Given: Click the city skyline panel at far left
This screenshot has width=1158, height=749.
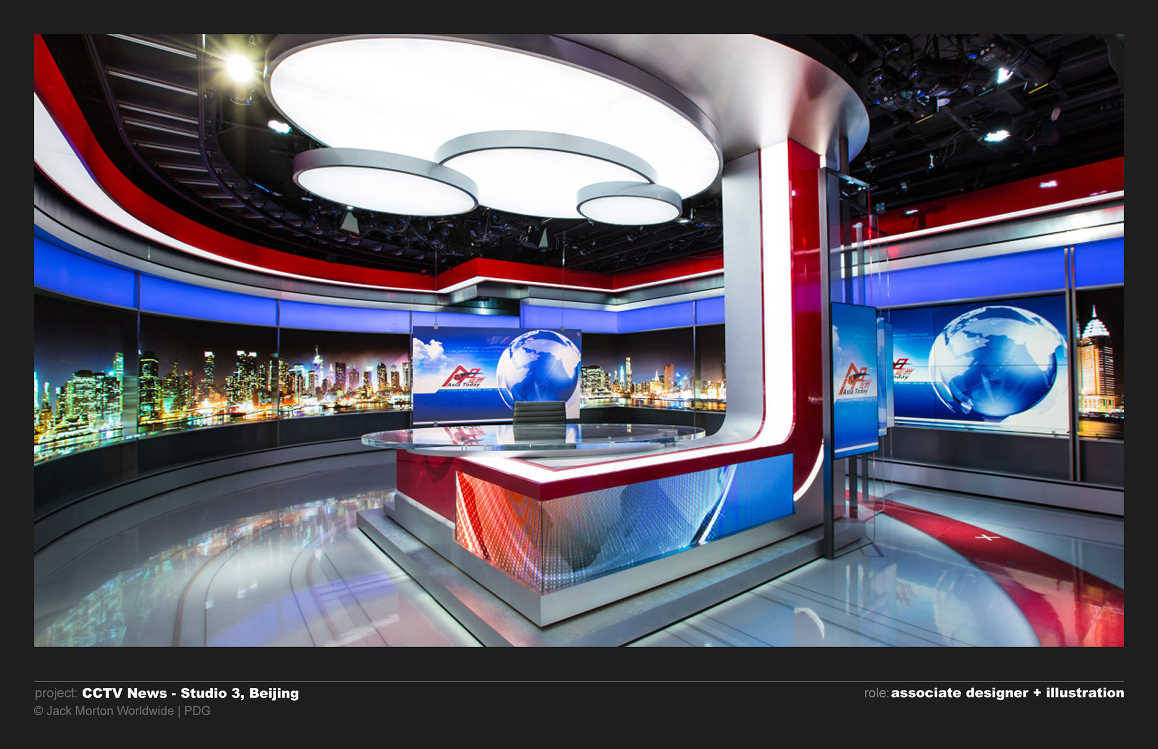Looking at the screenshot, I should 84,386.
